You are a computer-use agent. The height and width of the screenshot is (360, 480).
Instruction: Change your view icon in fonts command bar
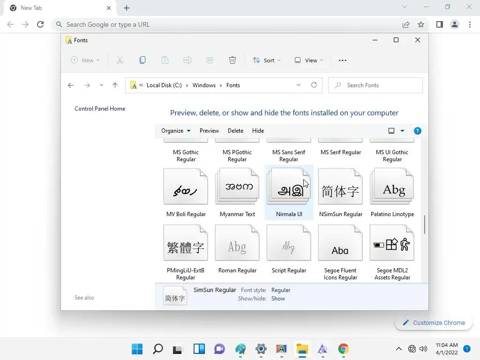tap(391, 131)
